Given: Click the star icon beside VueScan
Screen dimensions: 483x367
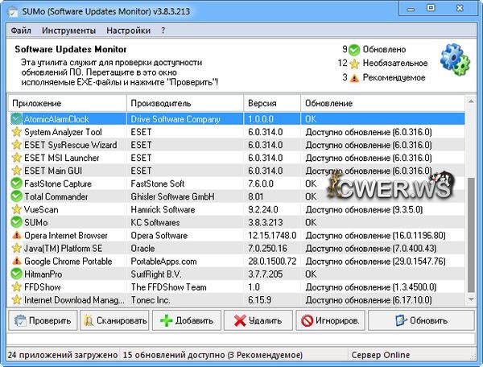Looking at the screenshot, I should 16,209.
